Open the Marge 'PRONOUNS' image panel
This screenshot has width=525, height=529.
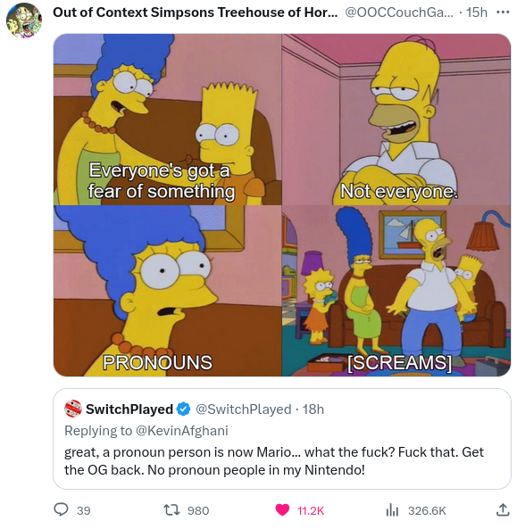(168, 291)
